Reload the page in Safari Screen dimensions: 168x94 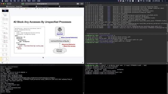58,4
